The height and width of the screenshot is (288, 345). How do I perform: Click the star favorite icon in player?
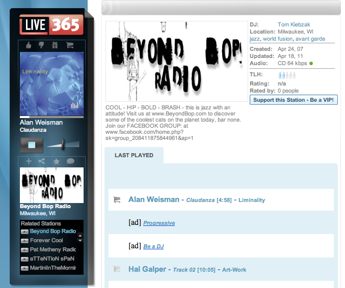point(56,161)
